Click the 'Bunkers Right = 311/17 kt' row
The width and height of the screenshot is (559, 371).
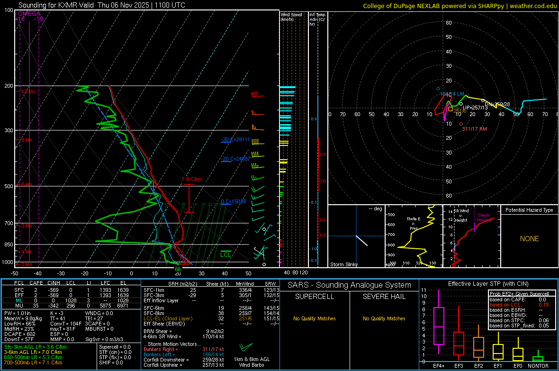(184, 349)
